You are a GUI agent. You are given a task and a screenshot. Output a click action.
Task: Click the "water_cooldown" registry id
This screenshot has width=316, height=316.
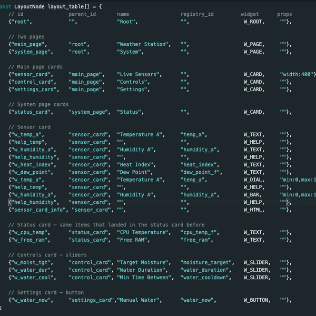204,278
